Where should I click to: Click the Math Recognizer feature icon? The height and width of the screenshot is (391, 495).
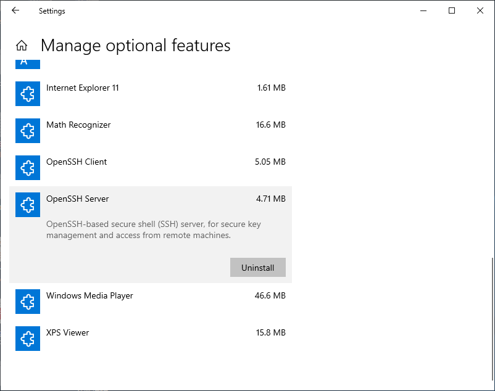tap(28, 131)
